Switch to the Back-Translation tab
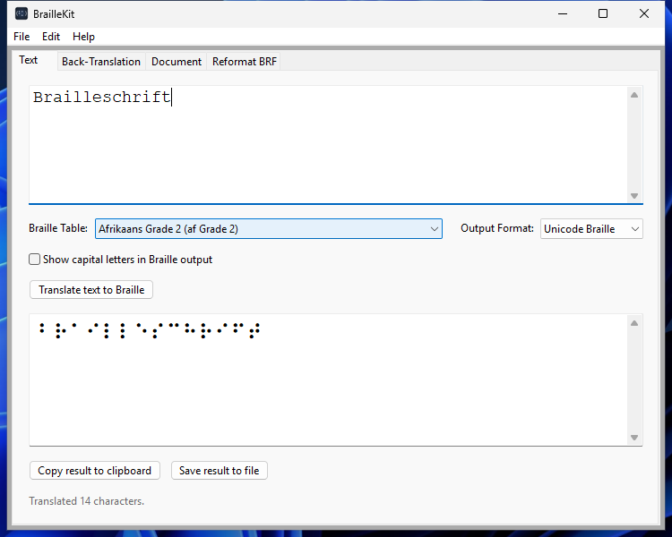This screenshot has width=672, height=537. (101, 62)
